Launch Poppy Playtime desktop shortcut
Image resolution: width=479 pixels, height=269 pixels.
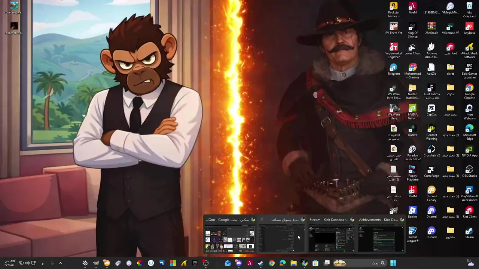(412, 174)
